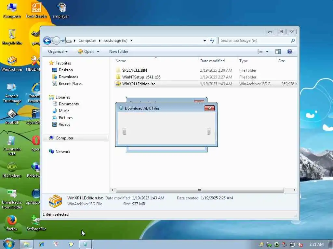Show the preview pane
The width and height of the screenshot is (333, 249).
[x=278, y=52]
